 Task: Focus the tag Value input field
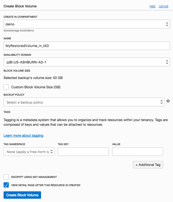[138, 152]
